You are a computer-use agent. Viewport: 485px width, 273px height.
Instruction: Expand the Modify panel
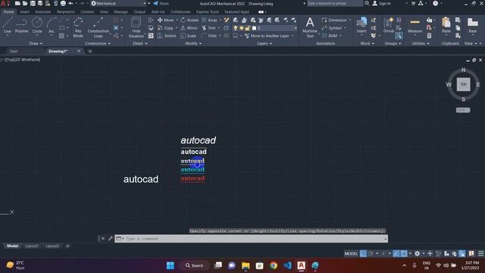point(193,44)
